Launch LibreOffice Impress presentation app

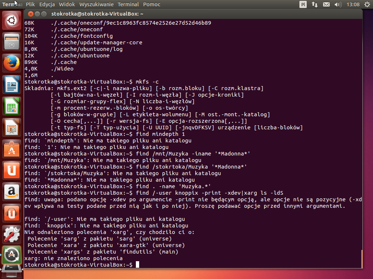click(x=12, y=128)
